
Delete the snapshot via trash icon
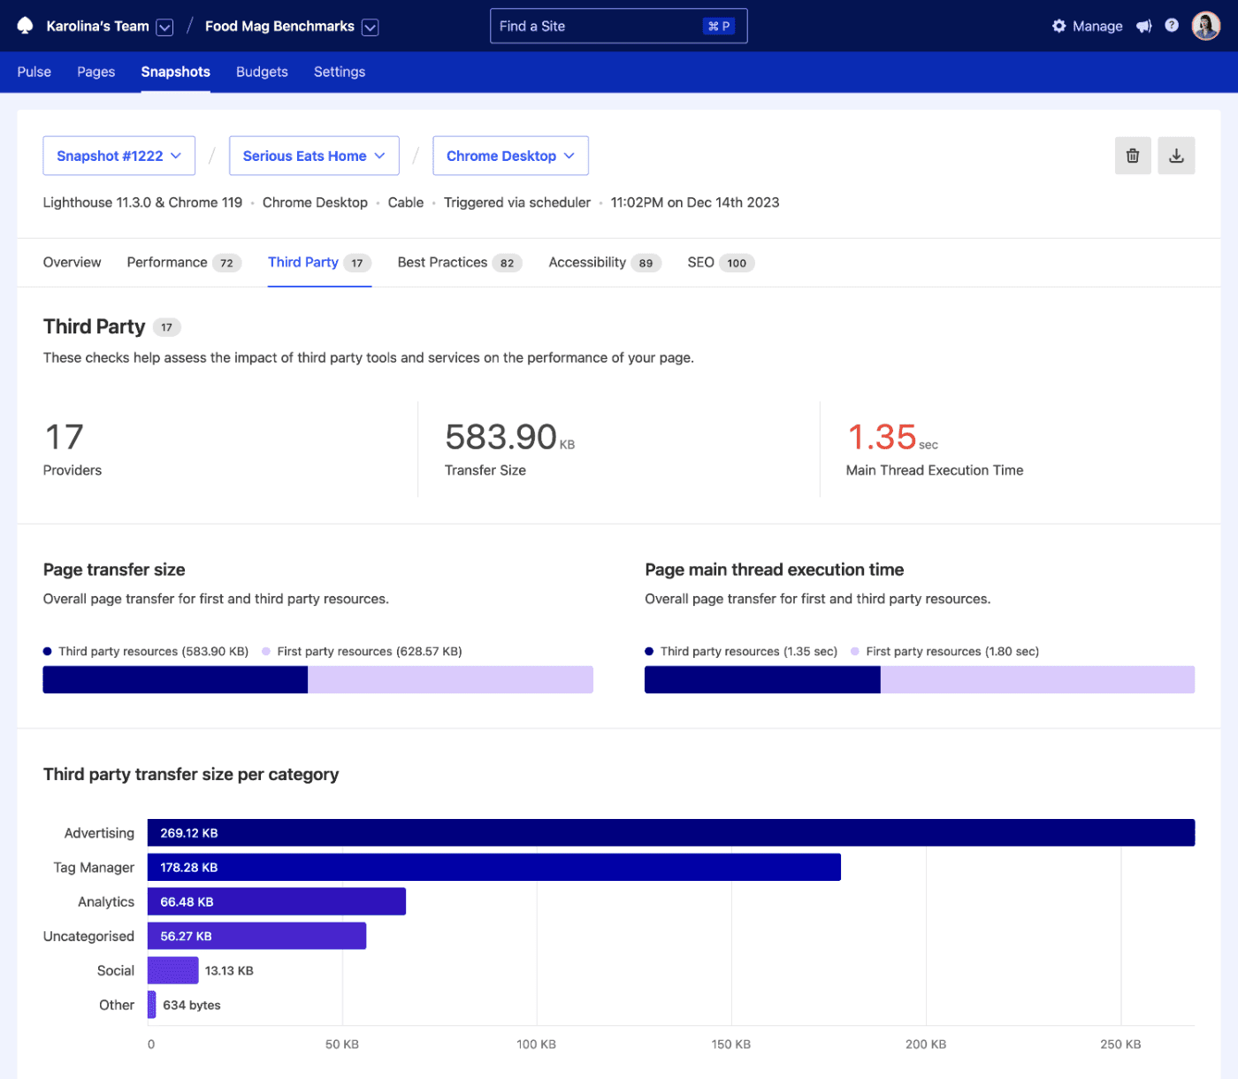tap(1133, 155)
